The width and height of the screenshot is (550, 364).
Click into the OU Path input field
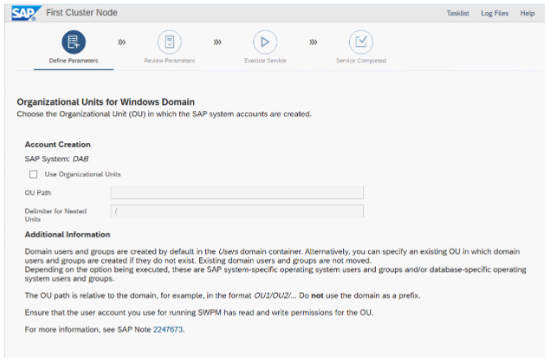(236, 192)
